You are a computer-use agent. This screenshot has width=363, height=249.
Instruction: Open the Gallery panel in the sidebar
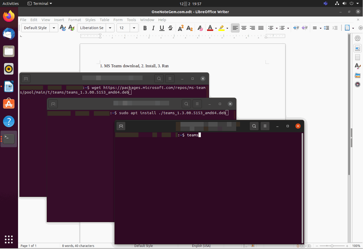click(x=358, y=75)
